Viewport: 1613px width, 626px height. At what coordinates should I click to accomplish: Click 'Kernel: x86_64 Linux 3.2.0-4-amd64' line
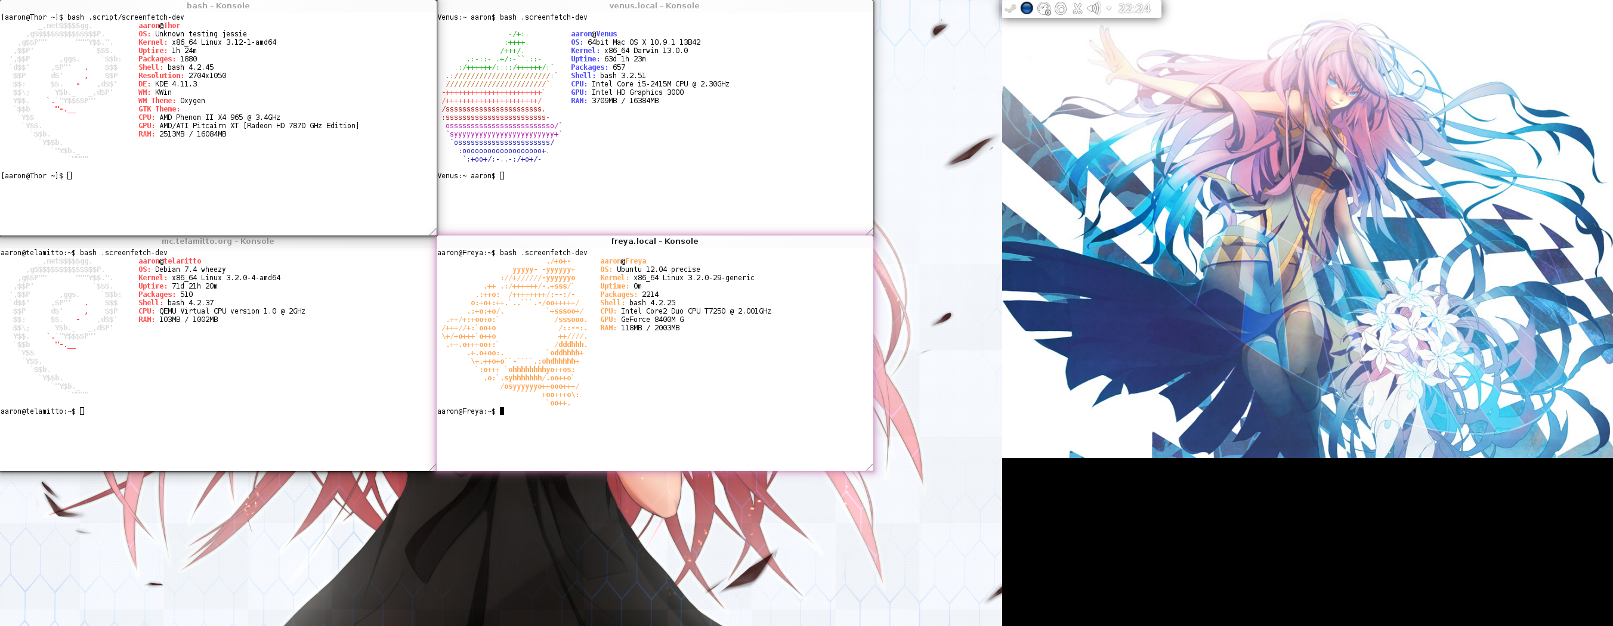click(210, 278)
